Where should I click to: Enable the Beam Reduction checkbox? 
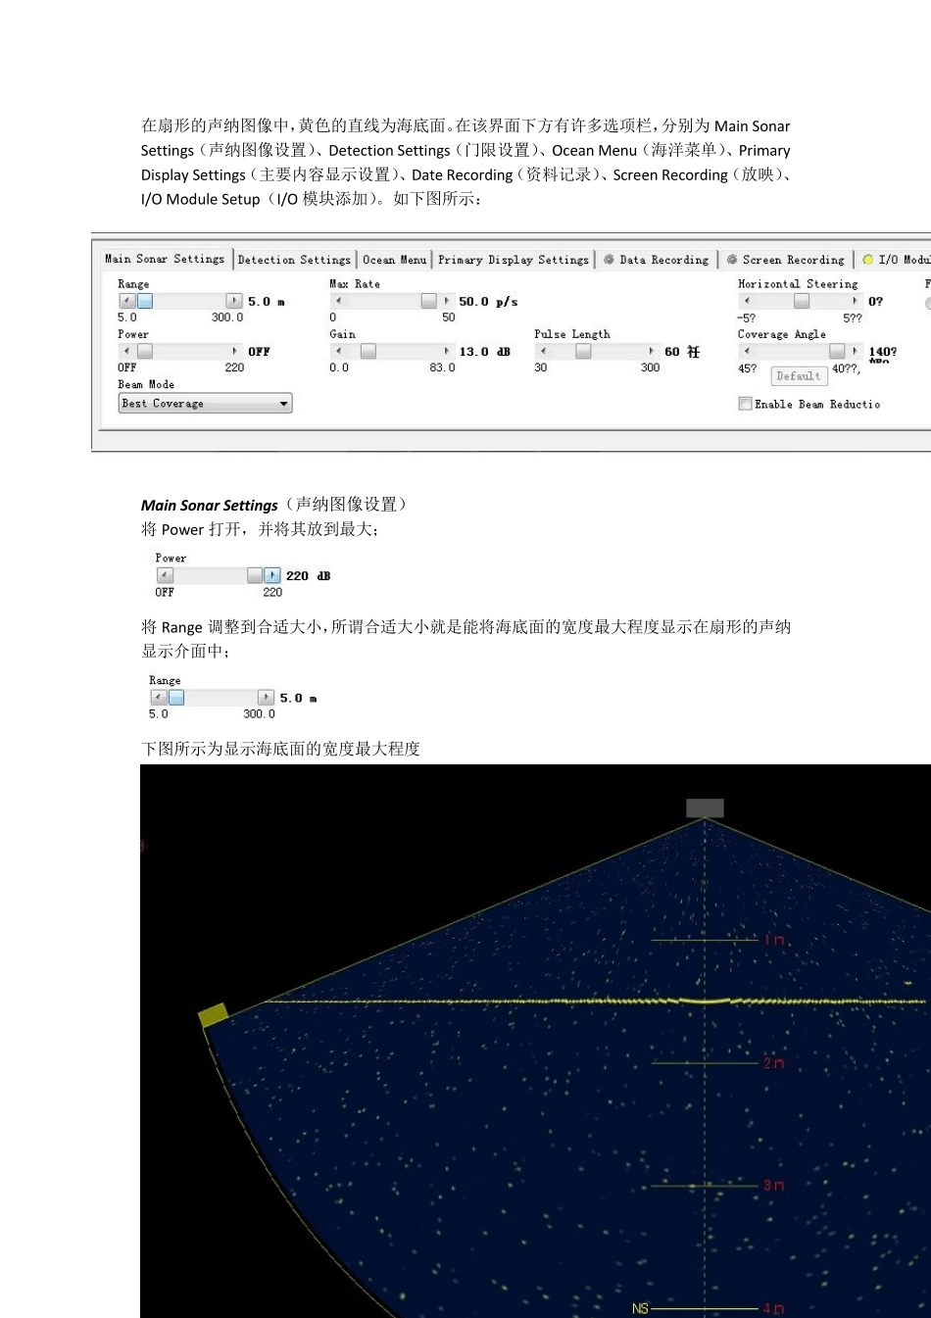pyautogui.click(x=745, y=404)
